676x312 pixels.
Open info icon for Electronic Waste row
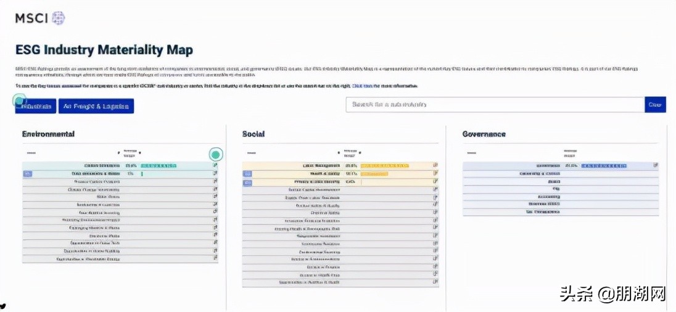(x=215, y=236)
